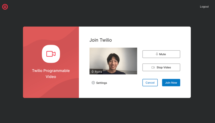
Task: Click the "Twilio Programmable Video" title
Action: click(51, 74)
